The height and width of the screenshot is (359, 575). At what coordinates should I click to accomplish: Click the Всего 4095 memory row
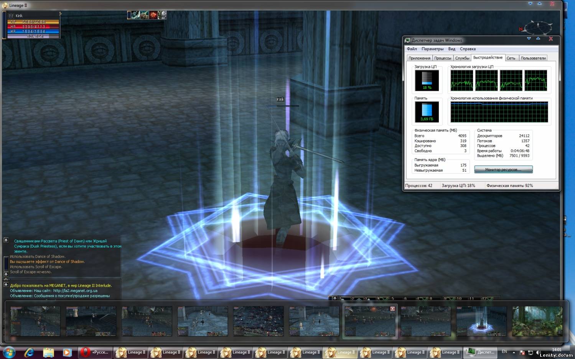(440, 136)
